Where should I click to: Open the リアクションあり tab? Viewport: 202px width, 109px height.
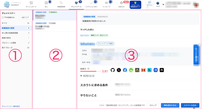(x=91, y=5)
